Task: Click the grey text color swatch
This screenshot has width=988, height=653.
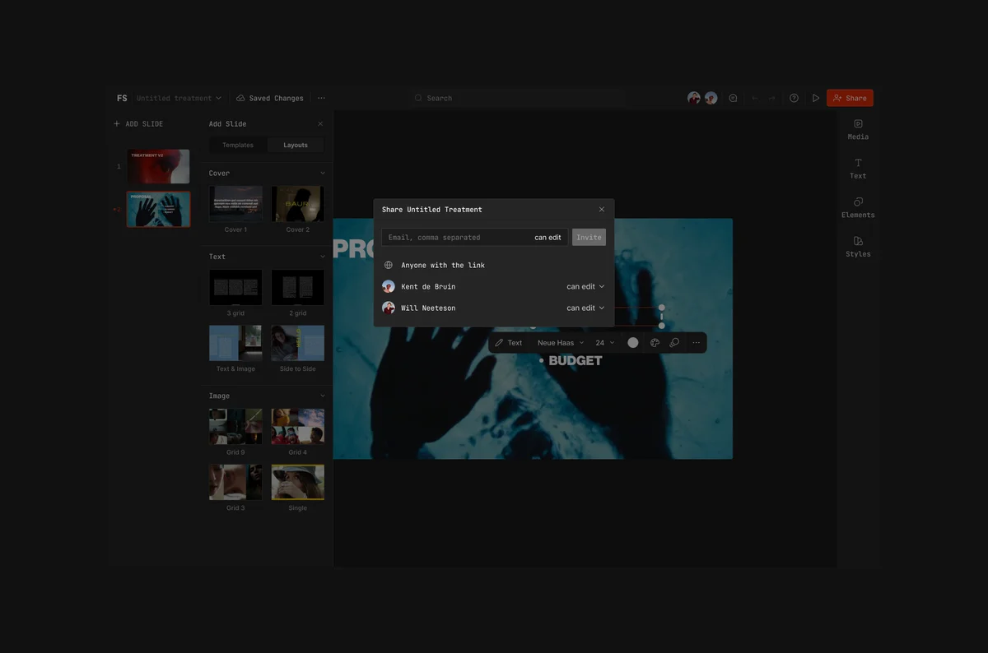Action: 633,343
